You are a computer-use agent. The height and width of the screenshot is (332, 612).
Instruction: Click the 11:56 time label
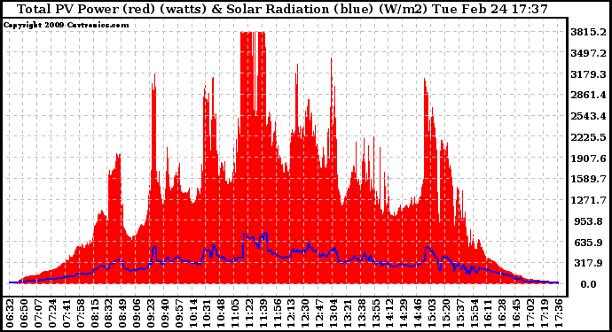[277, 313]
